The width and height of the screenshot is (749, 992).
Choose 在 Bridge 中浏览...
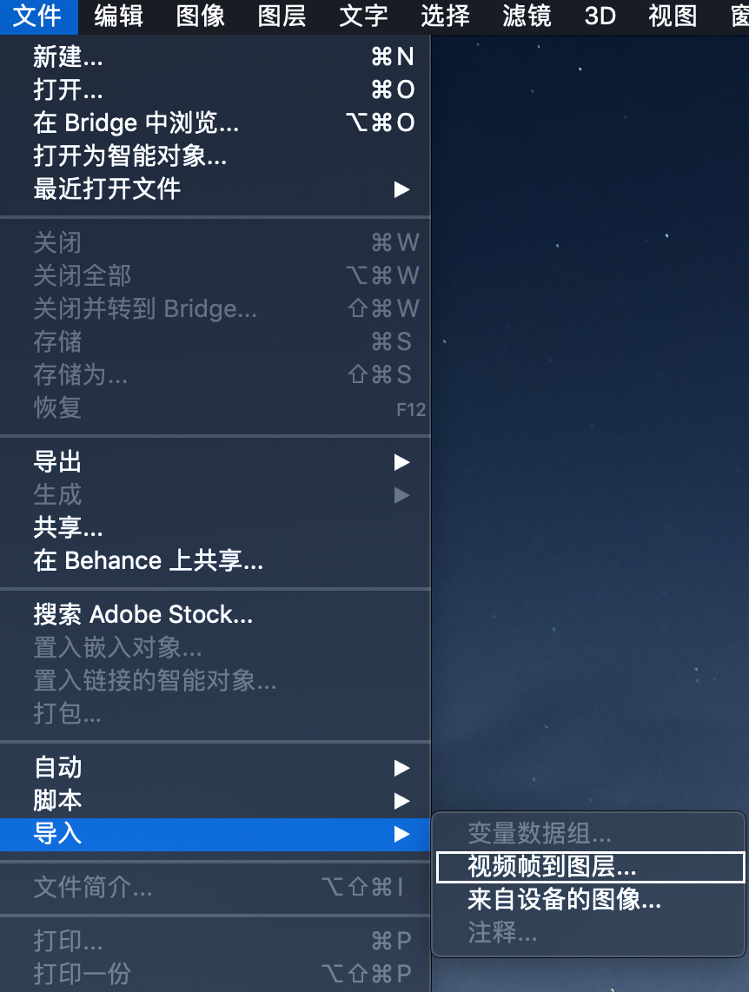[x=215, y=122]
